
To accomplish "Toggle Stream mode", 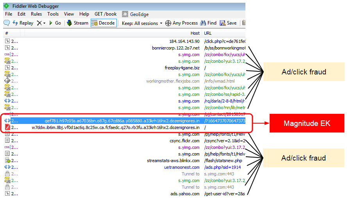I will [x=77, y=23].
